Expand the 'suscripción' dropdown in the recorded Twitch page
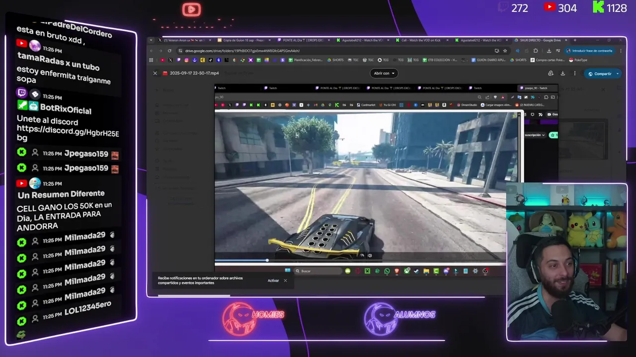The width and height of the screenshot is (636, 357). (535, 135)
